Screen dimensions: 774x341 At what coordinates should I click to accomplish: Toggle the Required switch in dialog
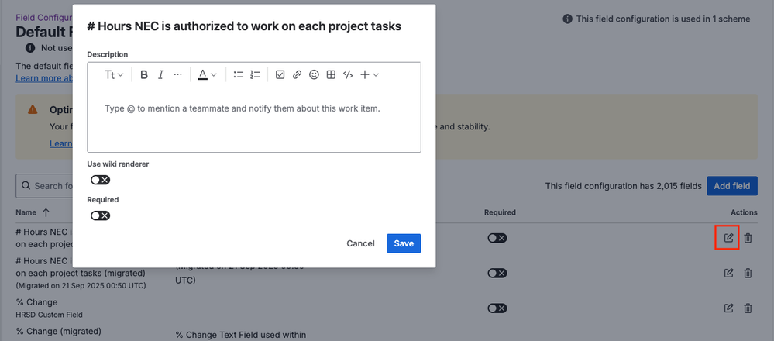click(x=100, y=215)
